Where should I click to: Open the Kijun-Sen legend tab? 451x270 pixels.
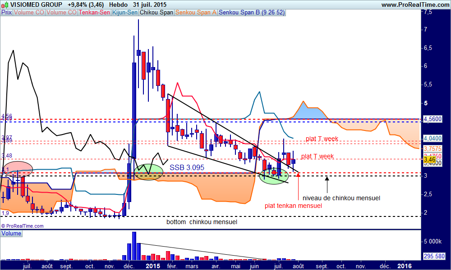(x=125, y=12)
